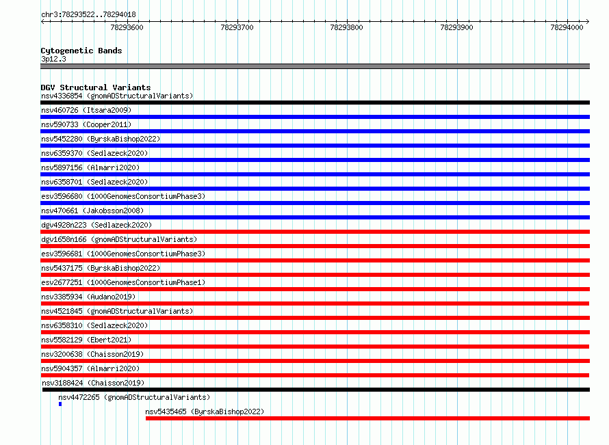Click the chr3:78293522..78294018 region label

[x=88, y=14]
